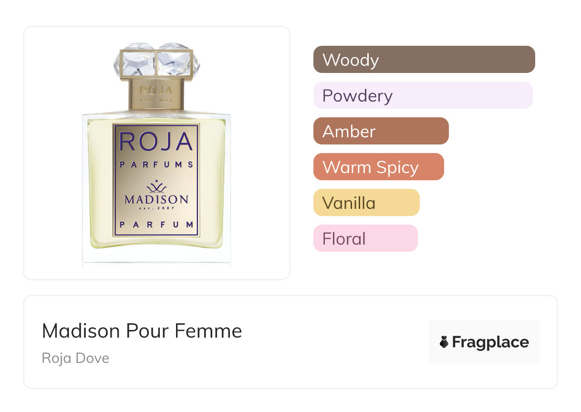This screenshot has width=581, height=412.
Task: Click the PARFUMS word under ROJA
Action: tap(156, 165)
